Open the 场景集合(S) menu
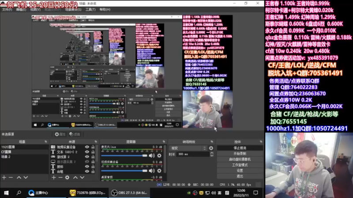Image resolution: width=353 pixels, height=198 pixels. point(73,10)
